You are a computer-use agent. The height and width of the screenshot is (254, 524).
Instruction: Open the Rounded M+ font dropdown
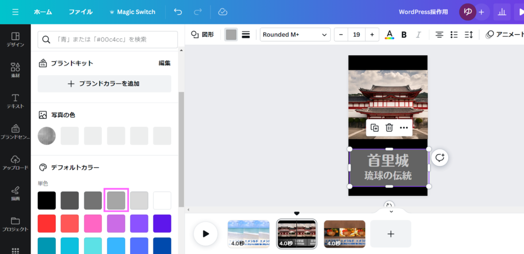(x=295, y=35)
